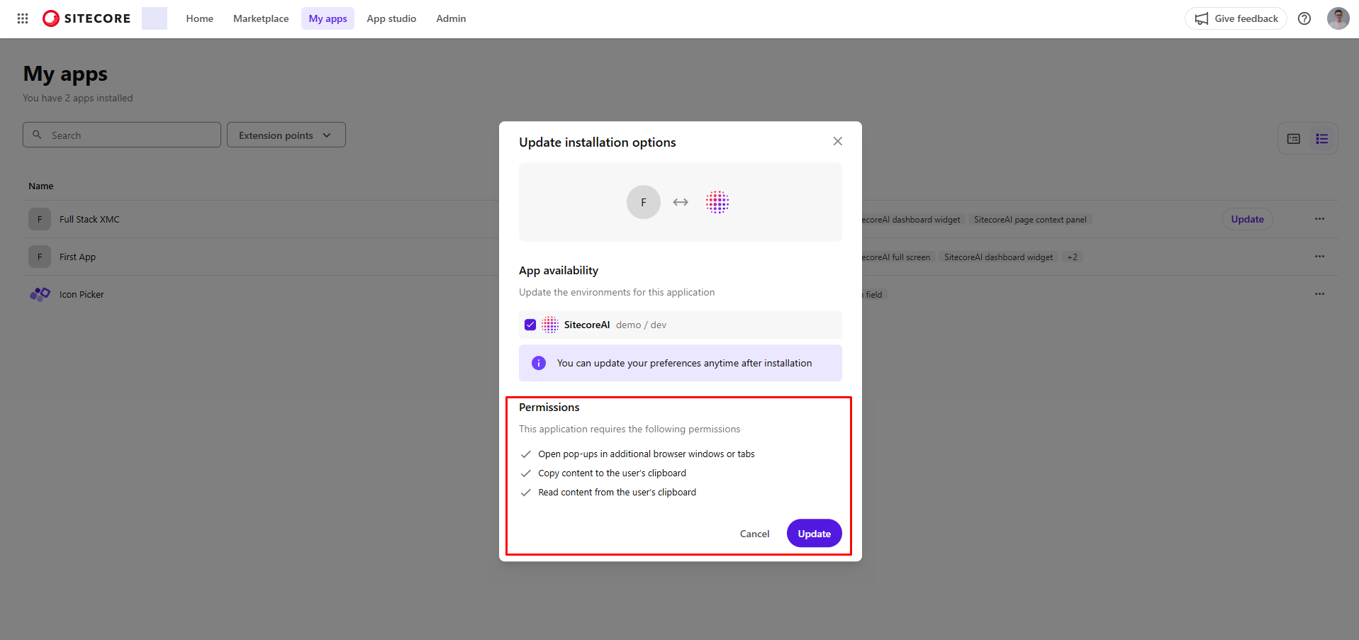Click the SitecoreAI dotted sphere logo in dialog
This screenshot has height=640, width=1359.
717,202
